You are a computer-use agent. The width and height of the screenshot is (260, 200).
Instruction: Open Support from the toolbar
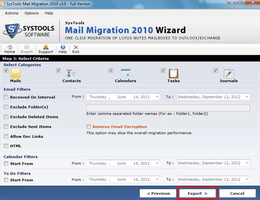pyautogui.click(x=46, y=49)
